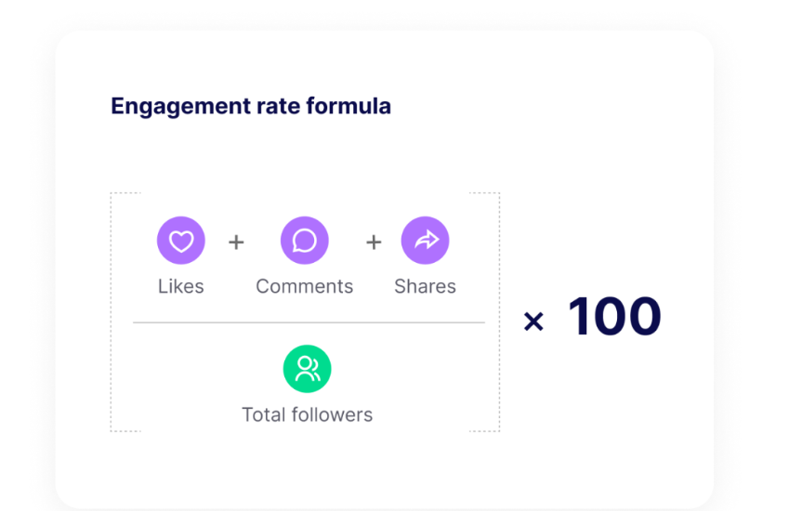Click the word Engagement in the title
Viewport: 789px width, 511px height.
[180, 107]
